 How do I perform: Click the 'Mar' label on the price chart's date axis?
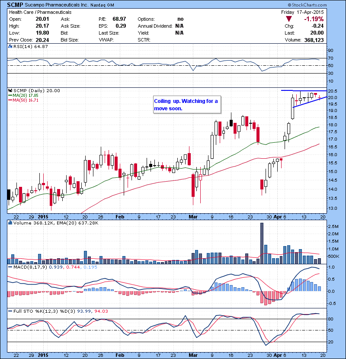(193, 217)
